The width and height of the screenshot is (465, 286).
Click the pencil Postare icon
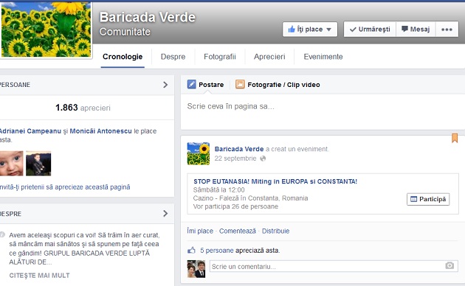(192, 84)
